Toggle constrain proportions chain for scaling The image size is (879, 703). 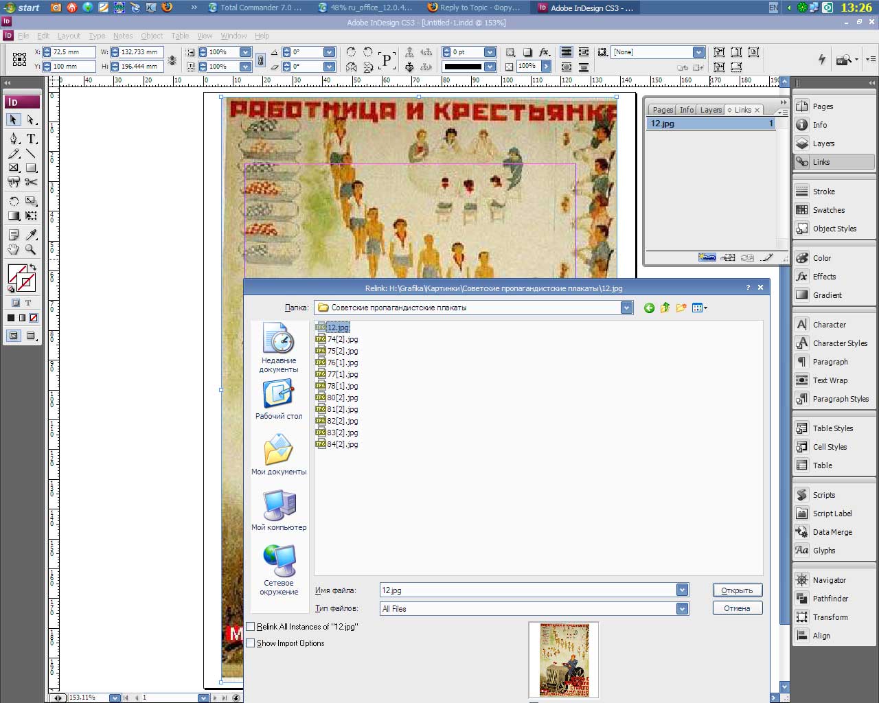(261, 60)
